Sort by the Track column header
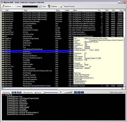 pyautogui.click(x=38, y=10)
